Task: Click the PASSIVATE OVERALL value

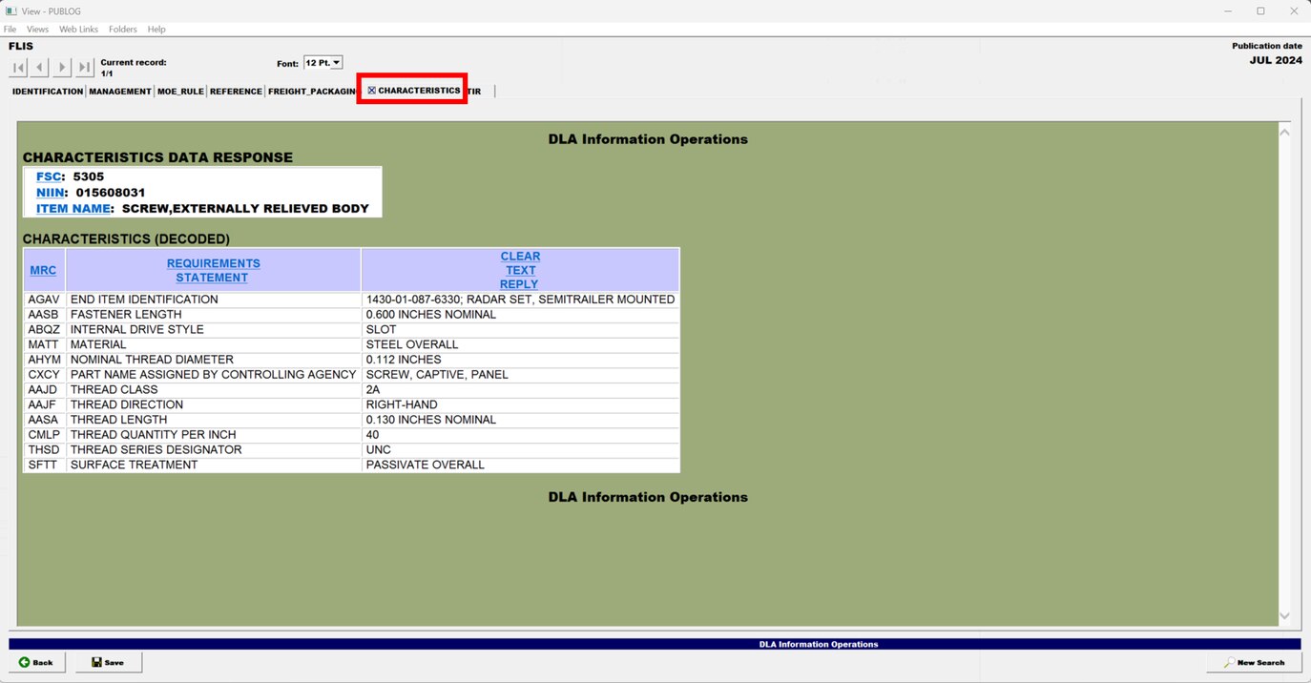Action: (426, 465)
